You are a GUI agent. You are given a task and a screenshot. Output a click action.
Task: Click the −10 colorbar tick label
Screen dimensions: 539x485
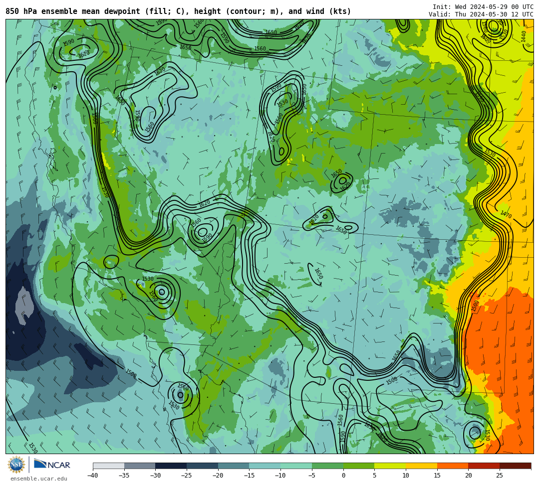[x=280, y=476]
